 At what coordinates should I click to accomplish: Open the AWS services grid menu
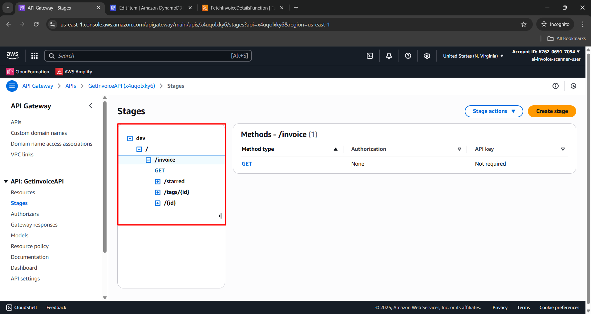pos(34,56)
